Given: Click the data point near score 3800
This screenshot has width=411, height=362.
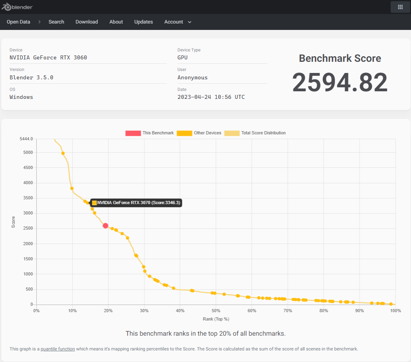Looking at the screenshot, I should 72,188.
